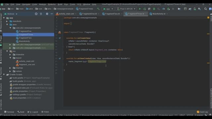Open the Profiler gauge icon

coord(164,9)
